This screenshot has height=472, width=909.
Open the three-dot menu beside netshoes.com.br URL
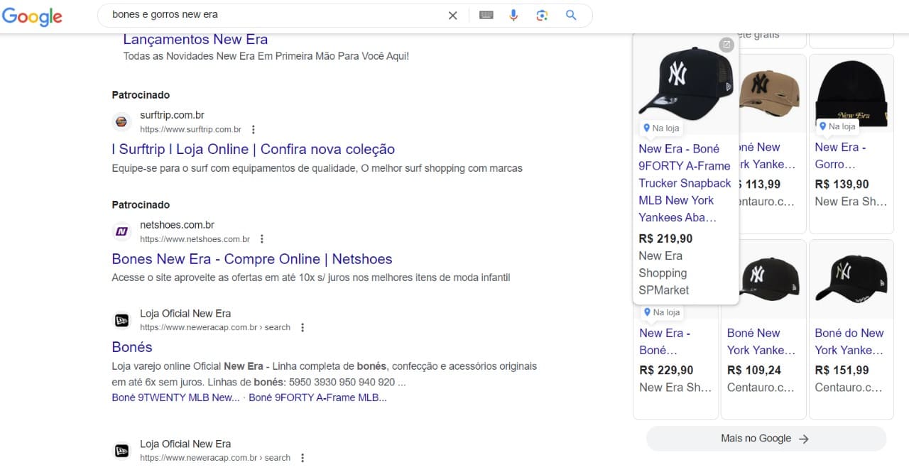pyautogui.click(x=262, y=239)
